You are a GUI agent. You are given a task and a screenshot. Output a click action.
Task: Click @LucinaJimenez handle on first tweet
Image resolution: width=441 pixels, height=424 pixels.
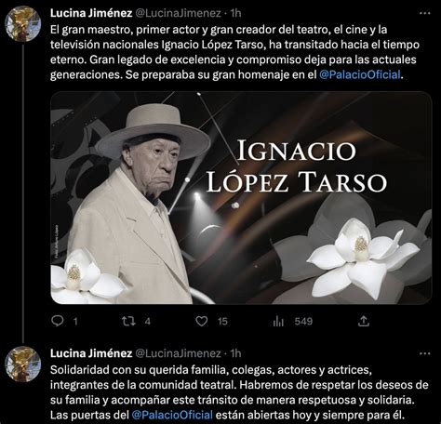click(179, 13)
